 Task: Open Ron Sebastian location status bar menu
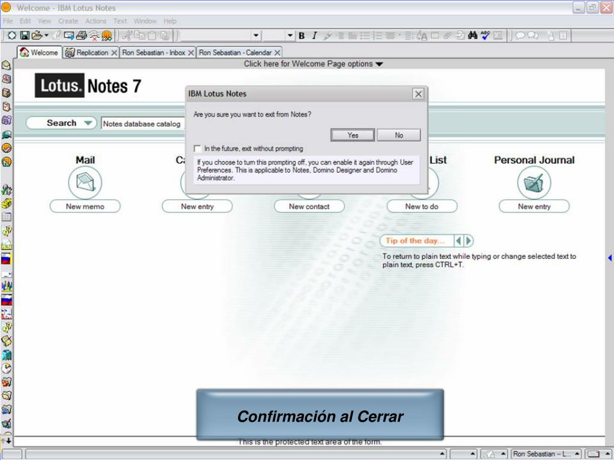tap(546, 454)
